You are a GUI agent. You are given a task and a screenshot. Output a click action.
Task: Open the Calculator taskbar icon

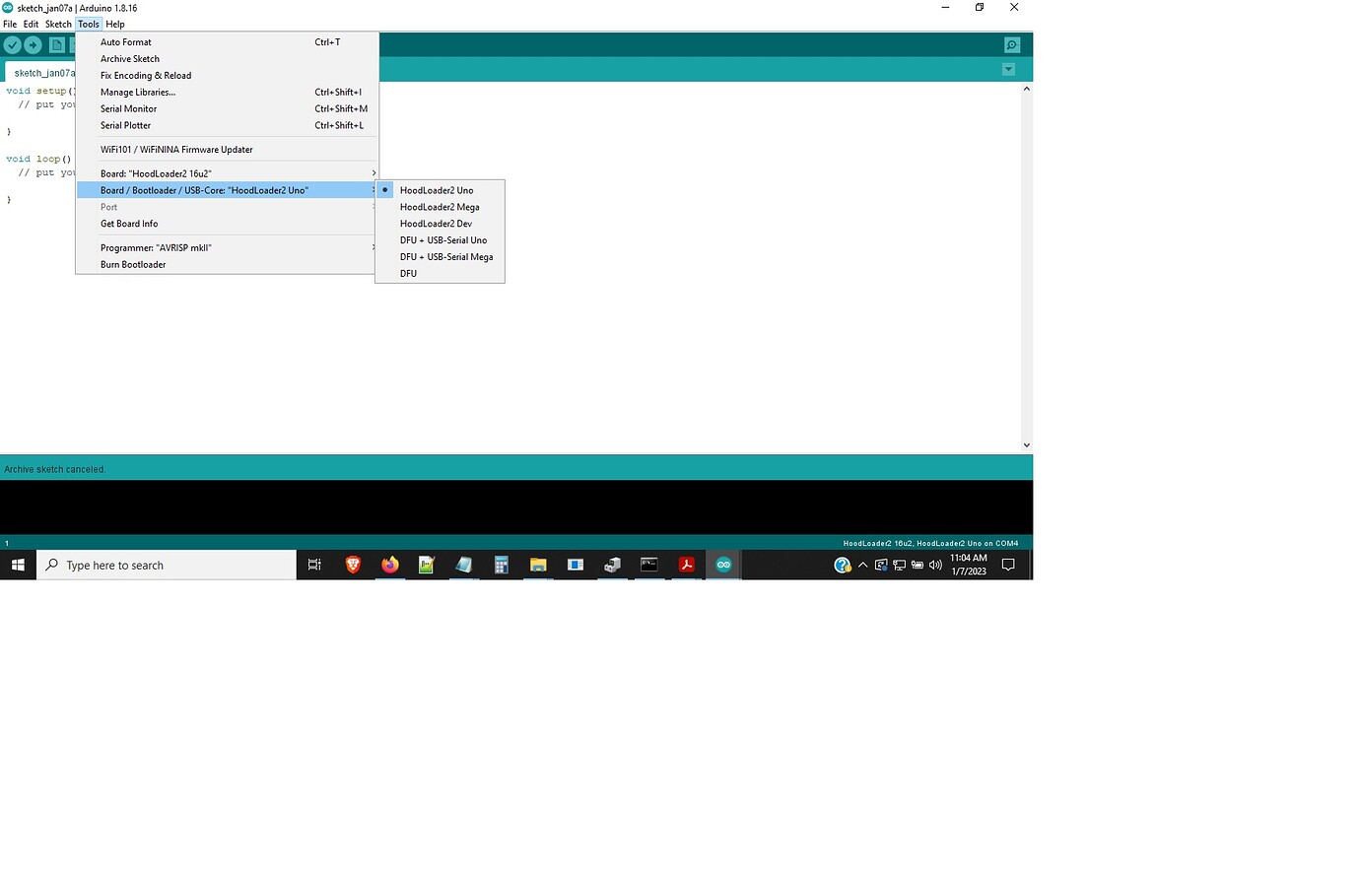(x=501, y=565)
